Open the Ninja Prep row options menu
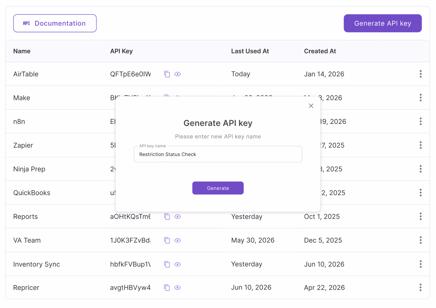The height and width of the screenshot is (308, 436). pos(421,169)
